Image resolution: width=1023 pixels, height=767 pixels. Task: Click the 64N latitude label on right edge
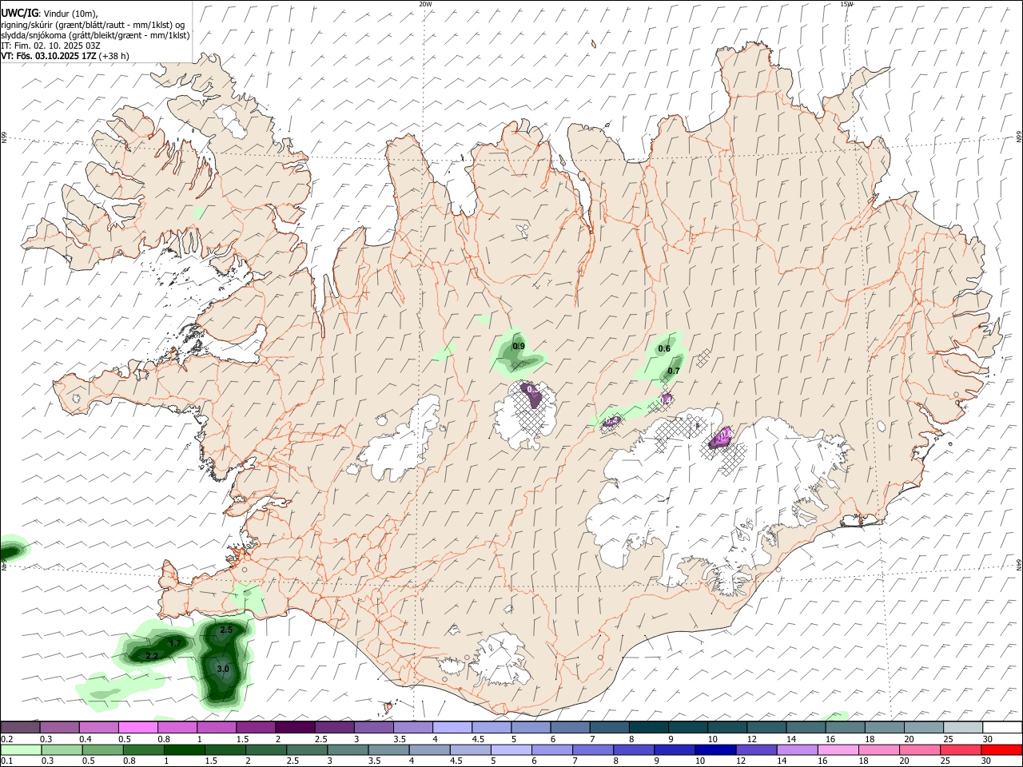click(x=1019, y=564)
